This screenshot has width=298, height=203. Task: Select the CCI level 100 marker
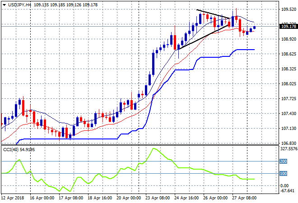pyautogui.click(x=284, y=174)
